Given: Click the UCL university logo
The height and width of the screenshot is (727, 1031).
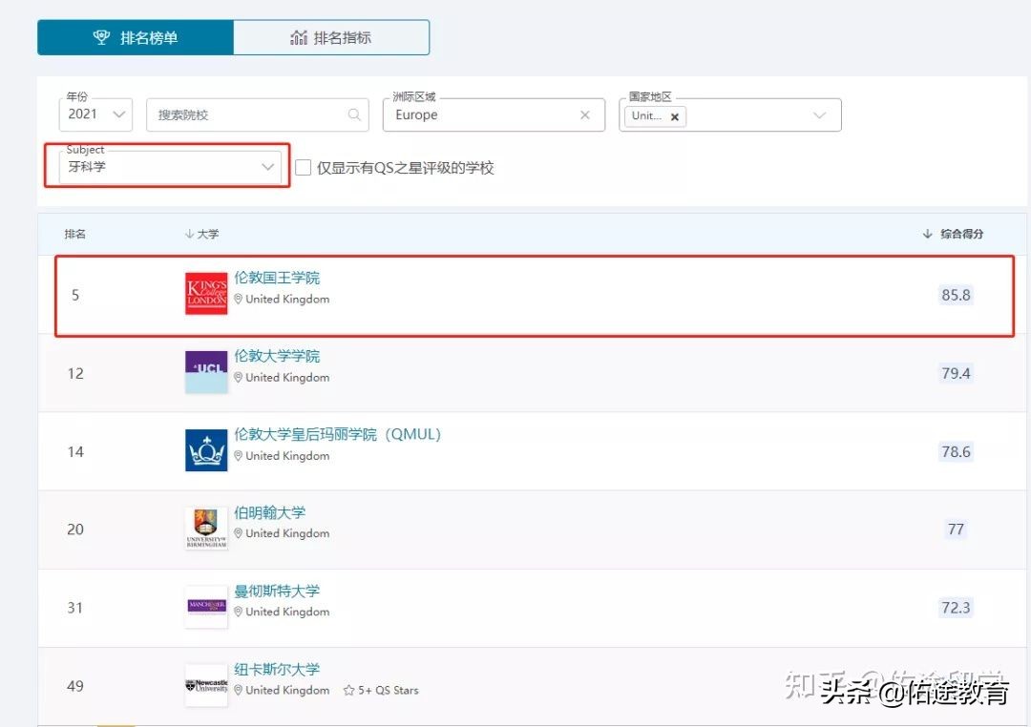Looking at the screenshot, I should click(205, 372).
